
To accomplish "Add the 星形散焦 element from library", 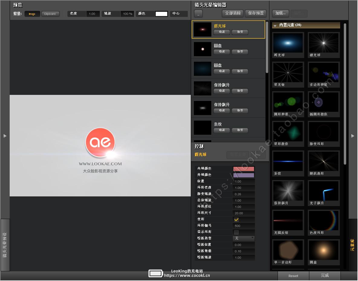I will tap(288, 134).
